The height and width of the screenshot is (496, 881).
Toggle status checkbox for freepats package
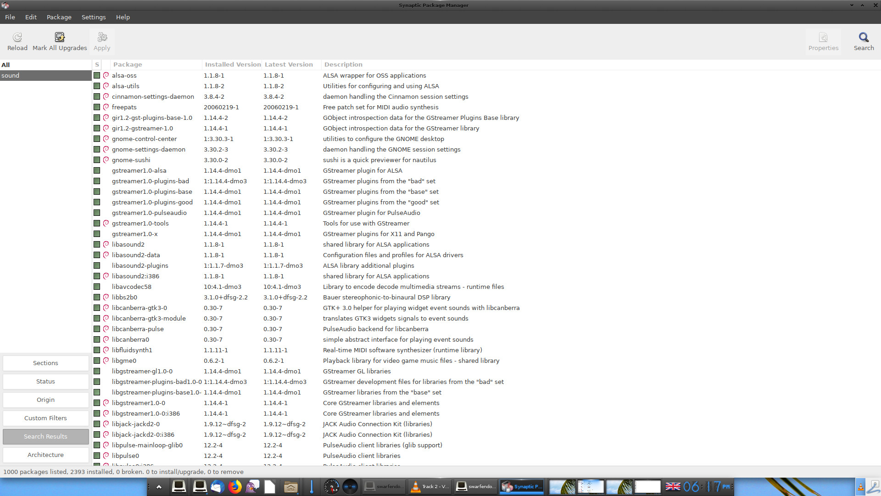click(97, 107)
